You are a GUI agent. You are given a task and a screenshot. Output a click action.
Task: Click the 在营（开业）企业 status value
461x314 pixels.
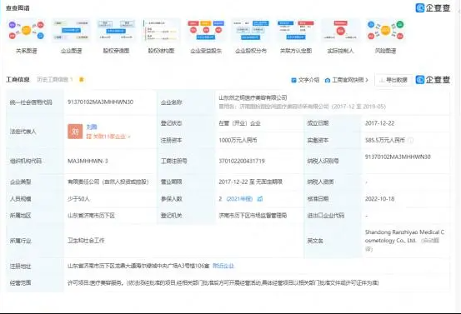[x=239, y=123]
